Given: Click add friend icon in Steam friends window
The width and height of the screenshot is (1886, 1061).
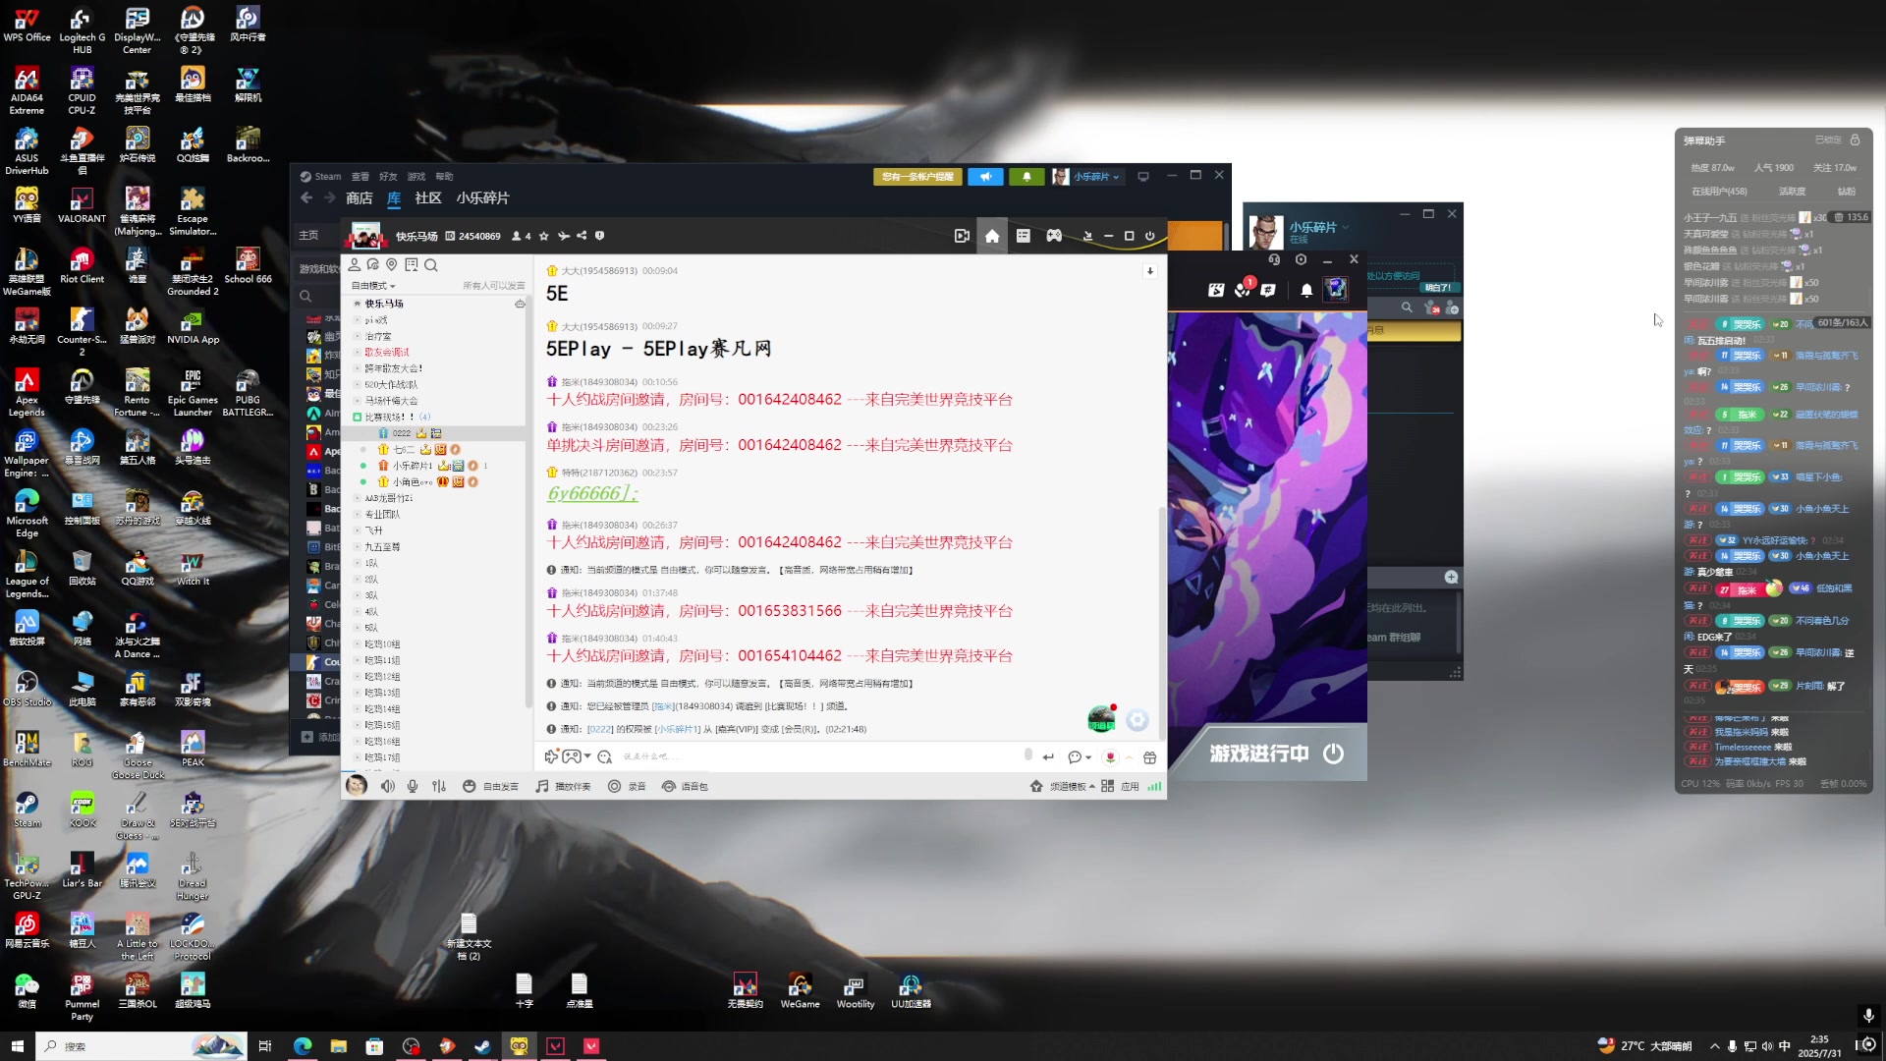Looking at the screenshot, I should [x=1451, y=307].
